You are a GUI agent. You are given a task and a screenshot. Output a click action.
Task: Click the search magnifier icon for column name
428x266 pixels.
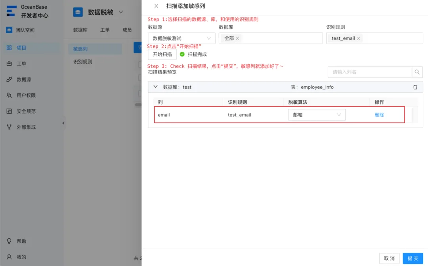[417, 72]
